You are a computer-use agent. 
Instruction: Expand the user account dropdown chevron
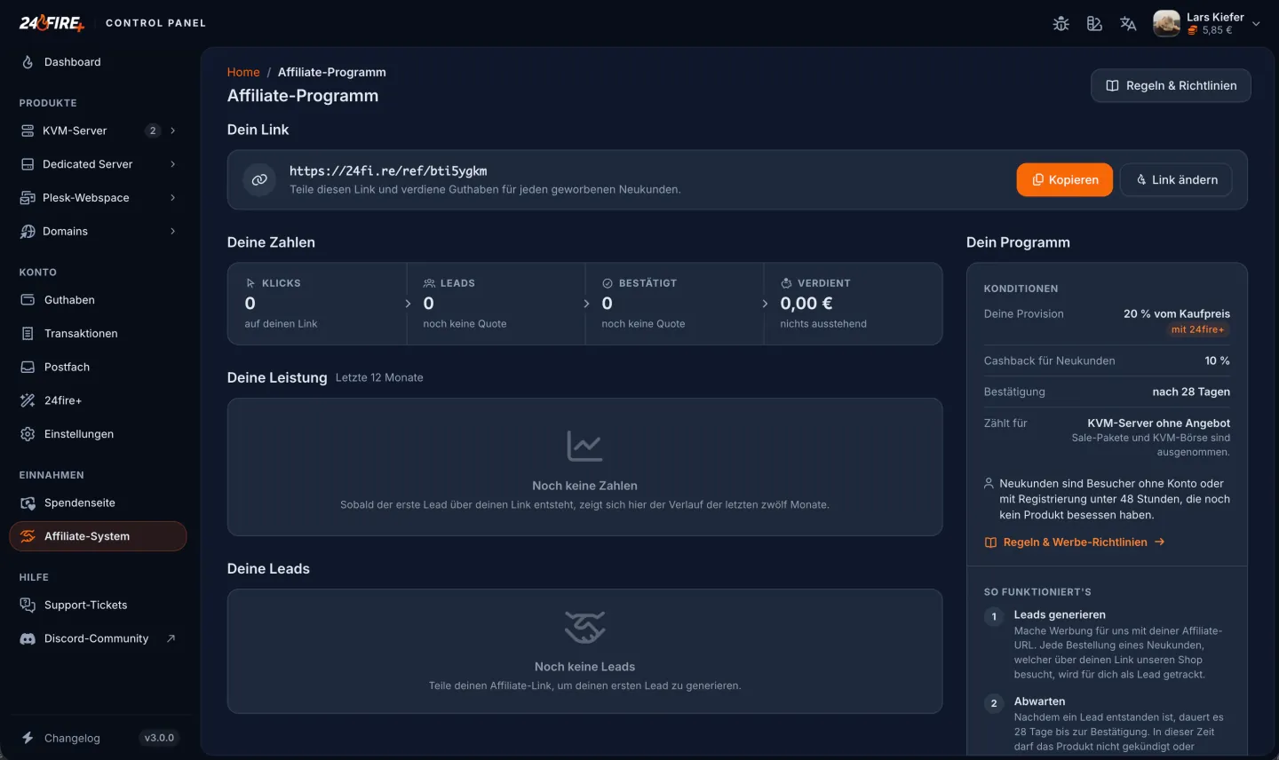point(1256,24)
